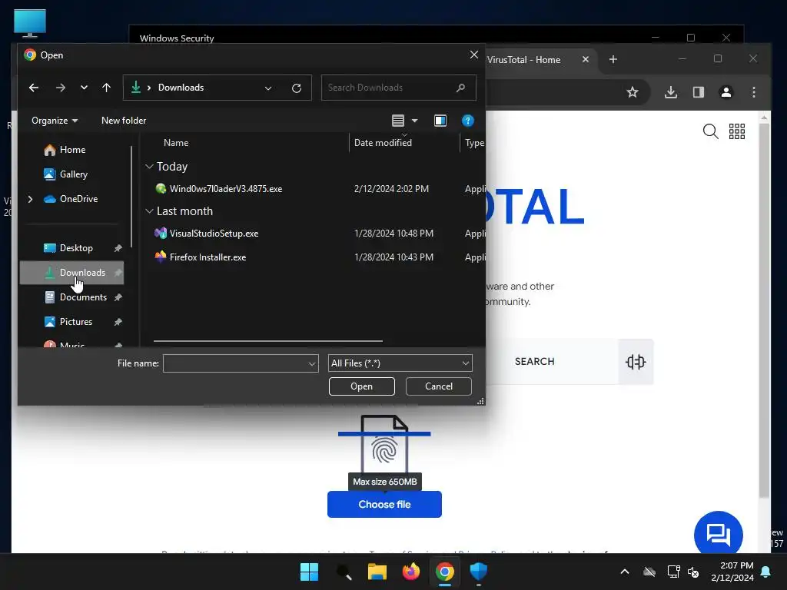This screenshot has width=787, height=590.
Task: Go up one folder level arrow
Action: pyautogui.click(x=106, y=88)
